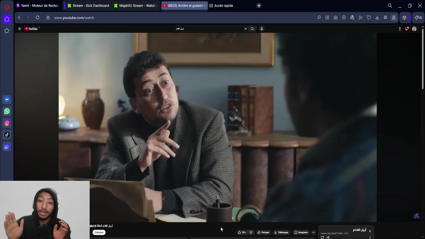Image resolution: width=425 pixels, height=239 pixels.
Task: Open YouTube create upload icon
Action: coord(400,29)
